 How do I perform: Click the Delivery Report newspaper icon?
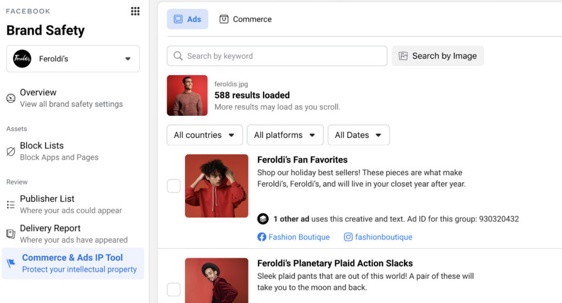pyautogui.click(x=11, y=234)
